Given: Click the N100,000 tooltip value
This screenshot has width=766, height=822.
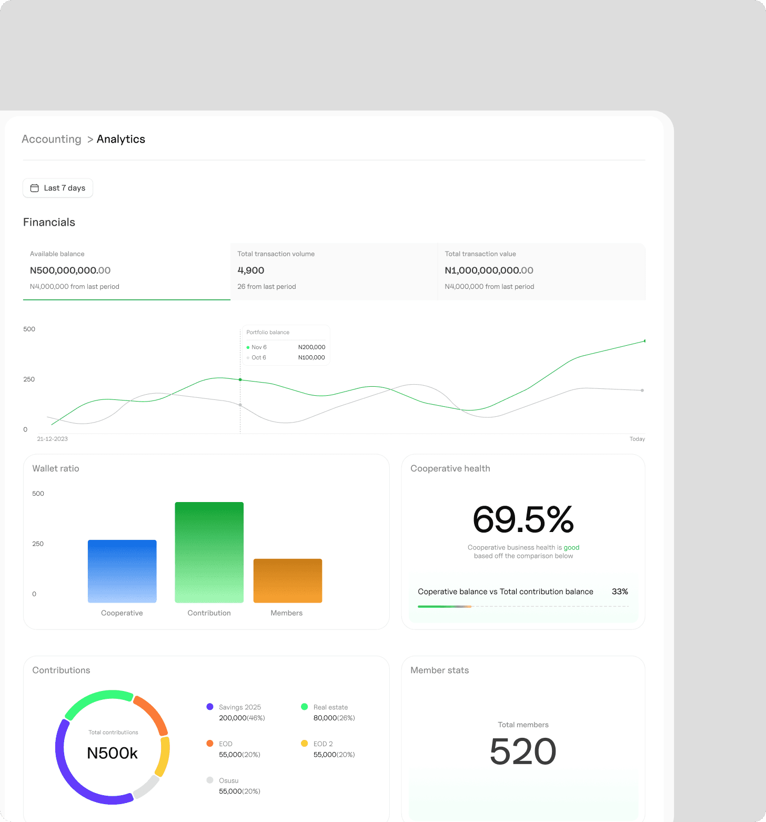Looking at the screenshot, I should click(311, 358).
